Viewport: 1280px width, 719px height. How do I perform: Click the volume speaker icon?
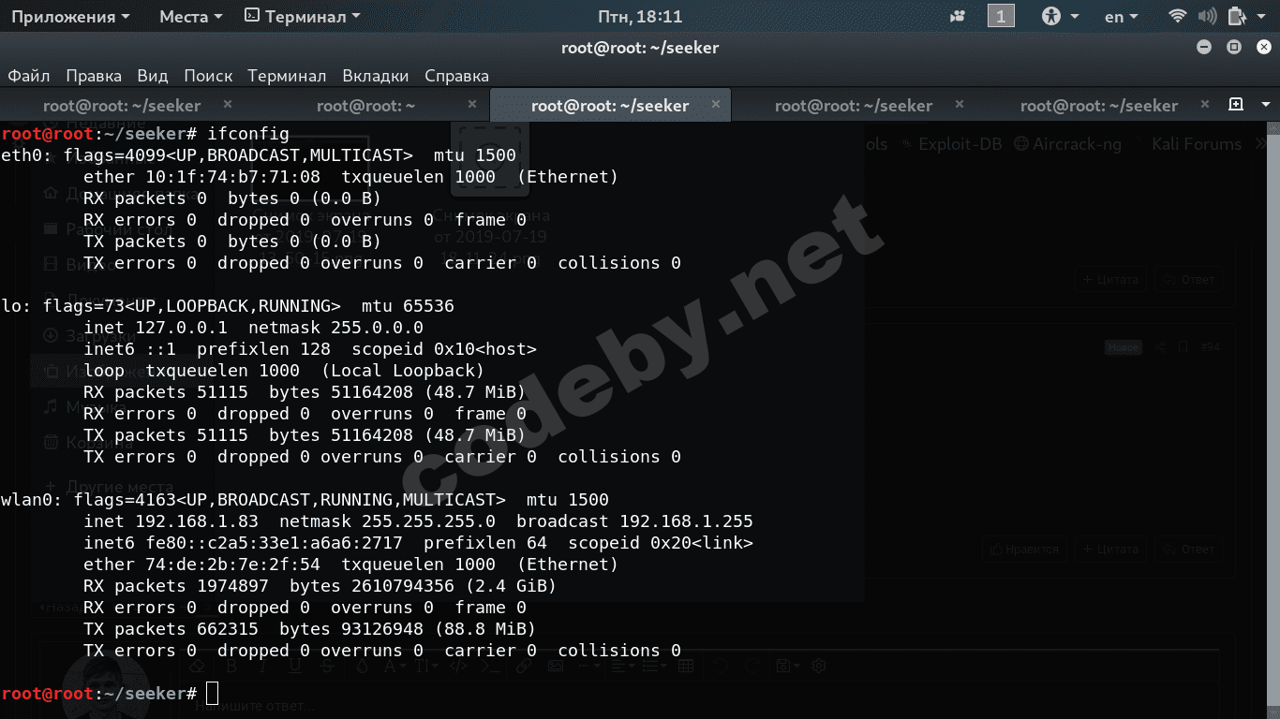(1208, 17)
